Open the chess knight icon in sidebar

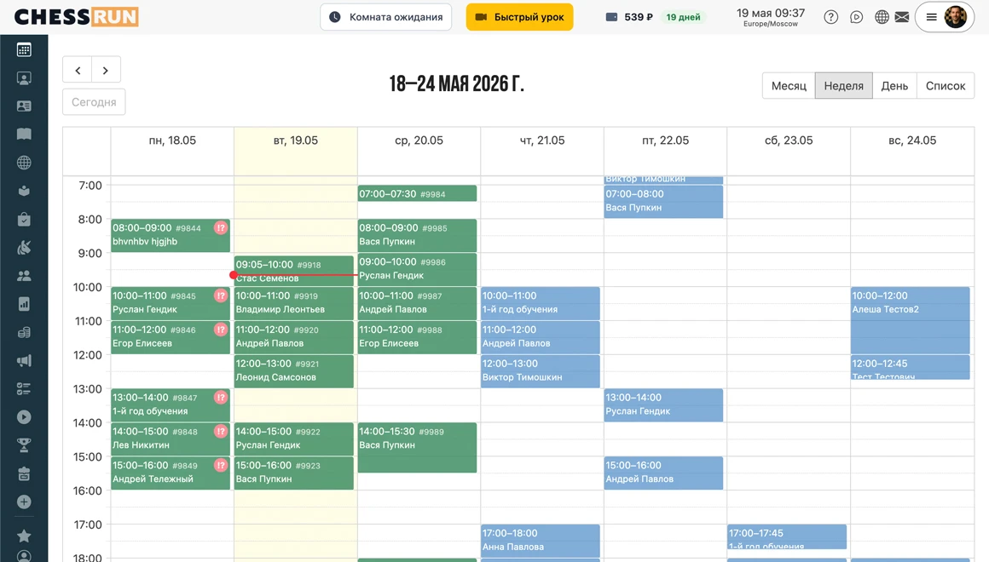click(x=24, y=248)
